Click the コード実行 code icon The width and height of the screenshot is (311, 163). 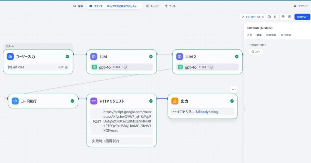(x=15, y=101)
